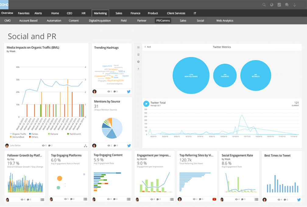Open the HR tab

[x=83, y=13]
